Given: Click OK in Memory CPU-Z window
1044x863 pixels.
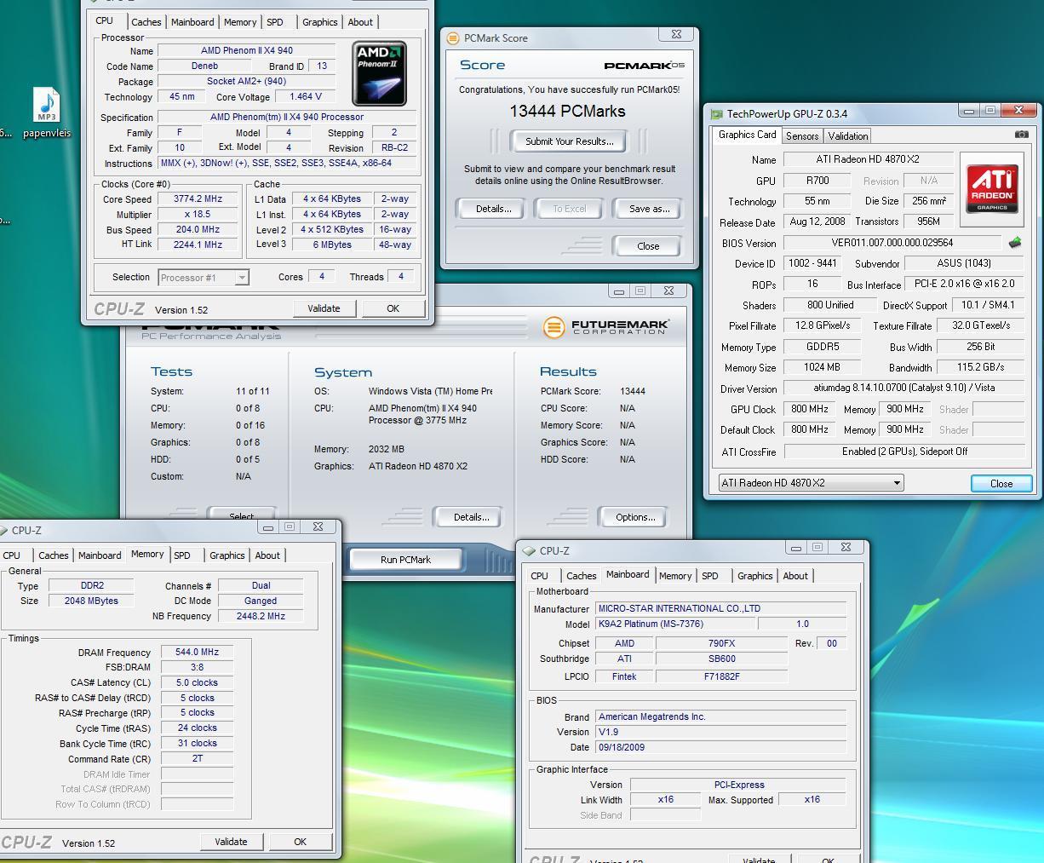Looking at the screenshot, I should (300, 842).
